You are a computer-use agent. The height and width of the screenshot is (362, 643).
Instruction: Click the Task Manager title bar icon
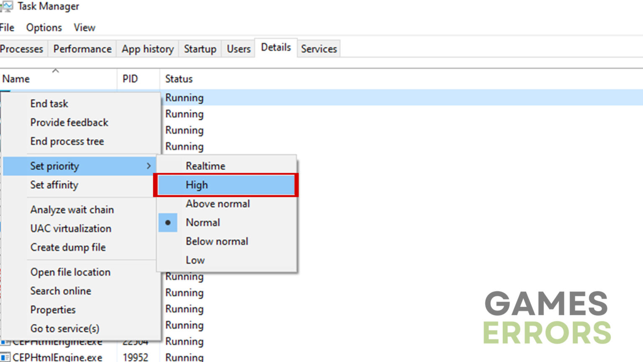click(x=6, y=6)
